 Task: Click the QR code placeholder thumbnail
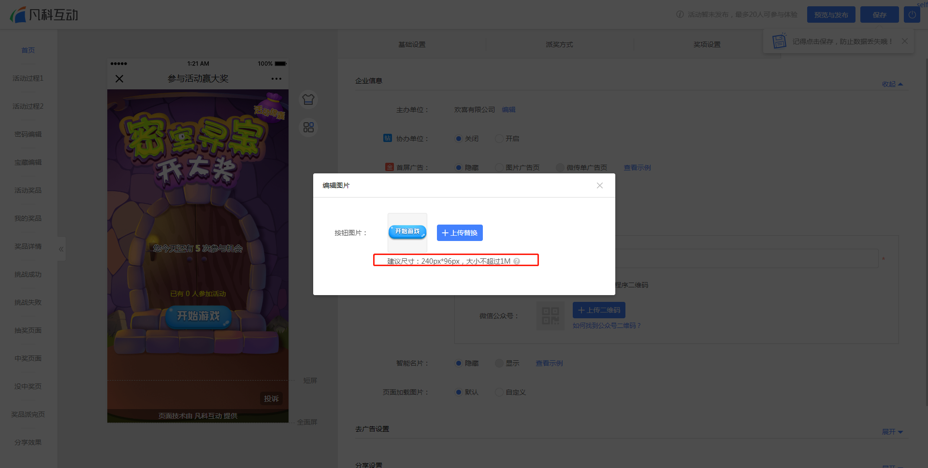551,316
